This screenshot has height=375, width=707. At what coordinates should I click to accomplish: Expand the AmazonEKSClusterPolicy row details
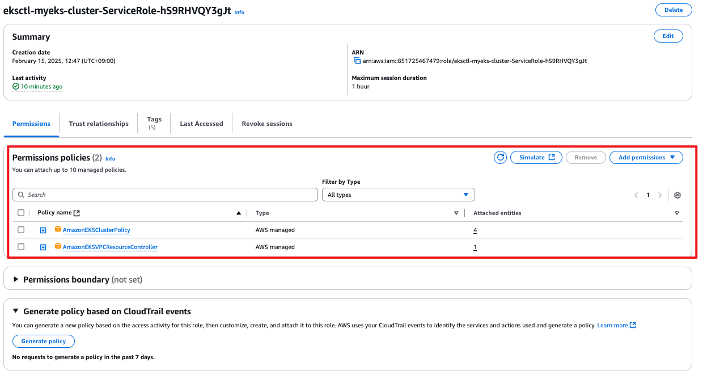coord(43,230)
